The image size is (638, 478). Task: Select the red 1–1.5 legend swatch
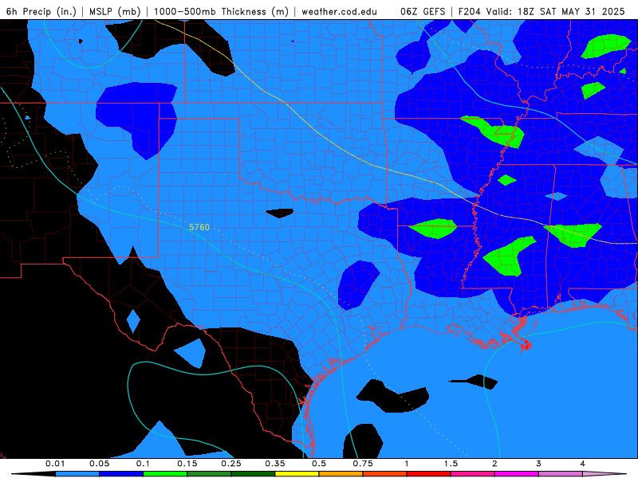[429, 474]
